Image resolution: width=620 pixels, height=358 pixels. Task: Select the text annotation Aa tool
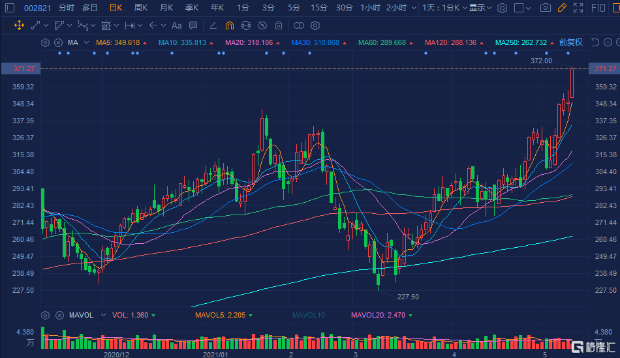point(176,25)
